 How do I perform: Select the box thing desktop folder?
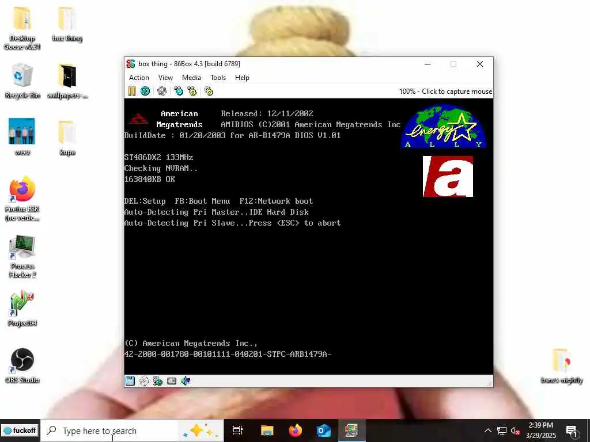(x=67, y=24)
